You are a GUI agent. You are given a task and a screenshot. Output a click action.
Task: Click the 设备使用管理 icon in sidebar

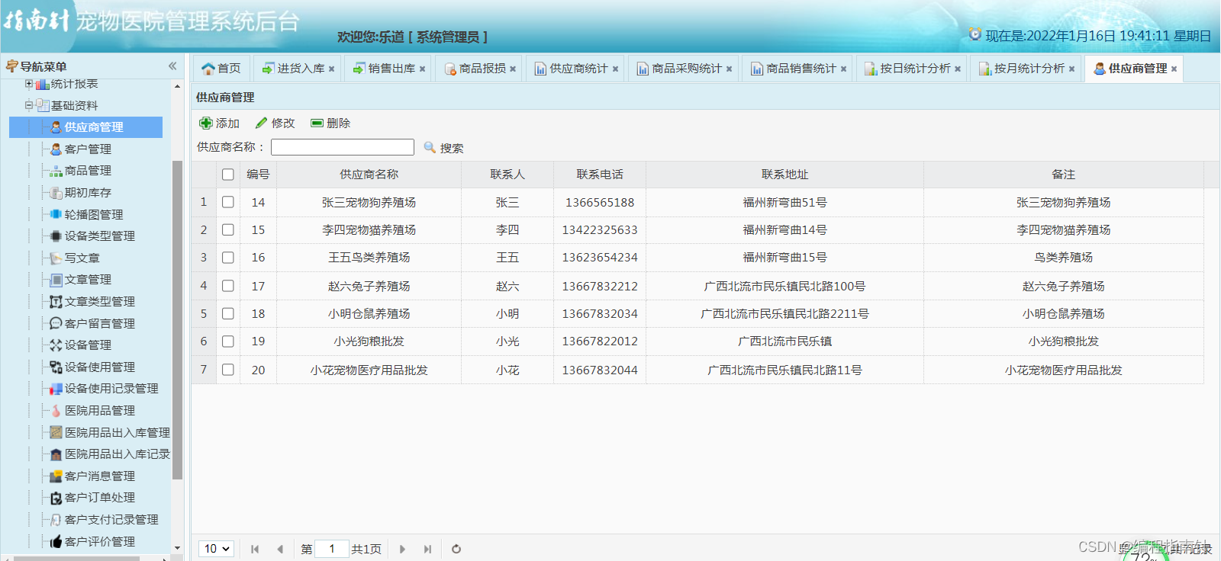[x=56, y=367]
